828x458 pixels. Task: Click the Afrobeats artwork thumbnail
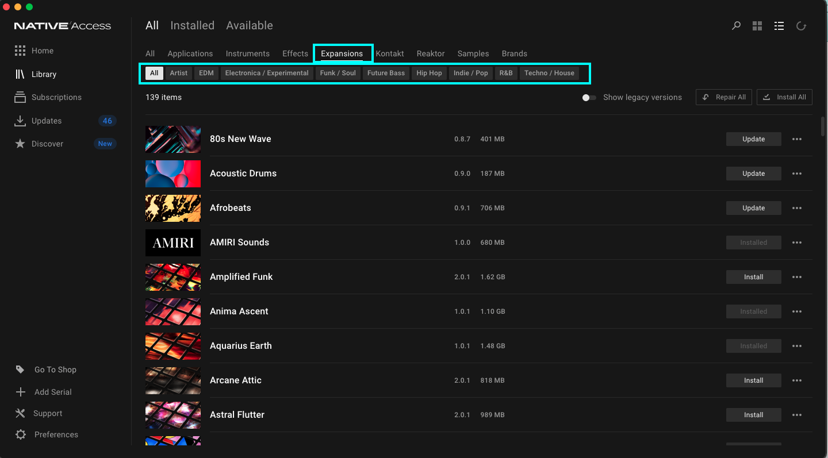173,208
